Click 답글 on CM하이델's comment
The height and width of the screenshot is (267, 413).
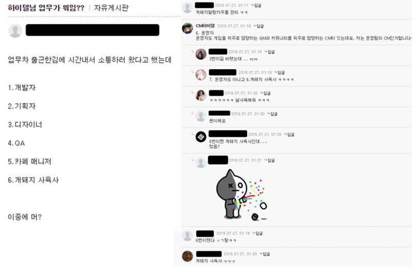tap(259, 26)
